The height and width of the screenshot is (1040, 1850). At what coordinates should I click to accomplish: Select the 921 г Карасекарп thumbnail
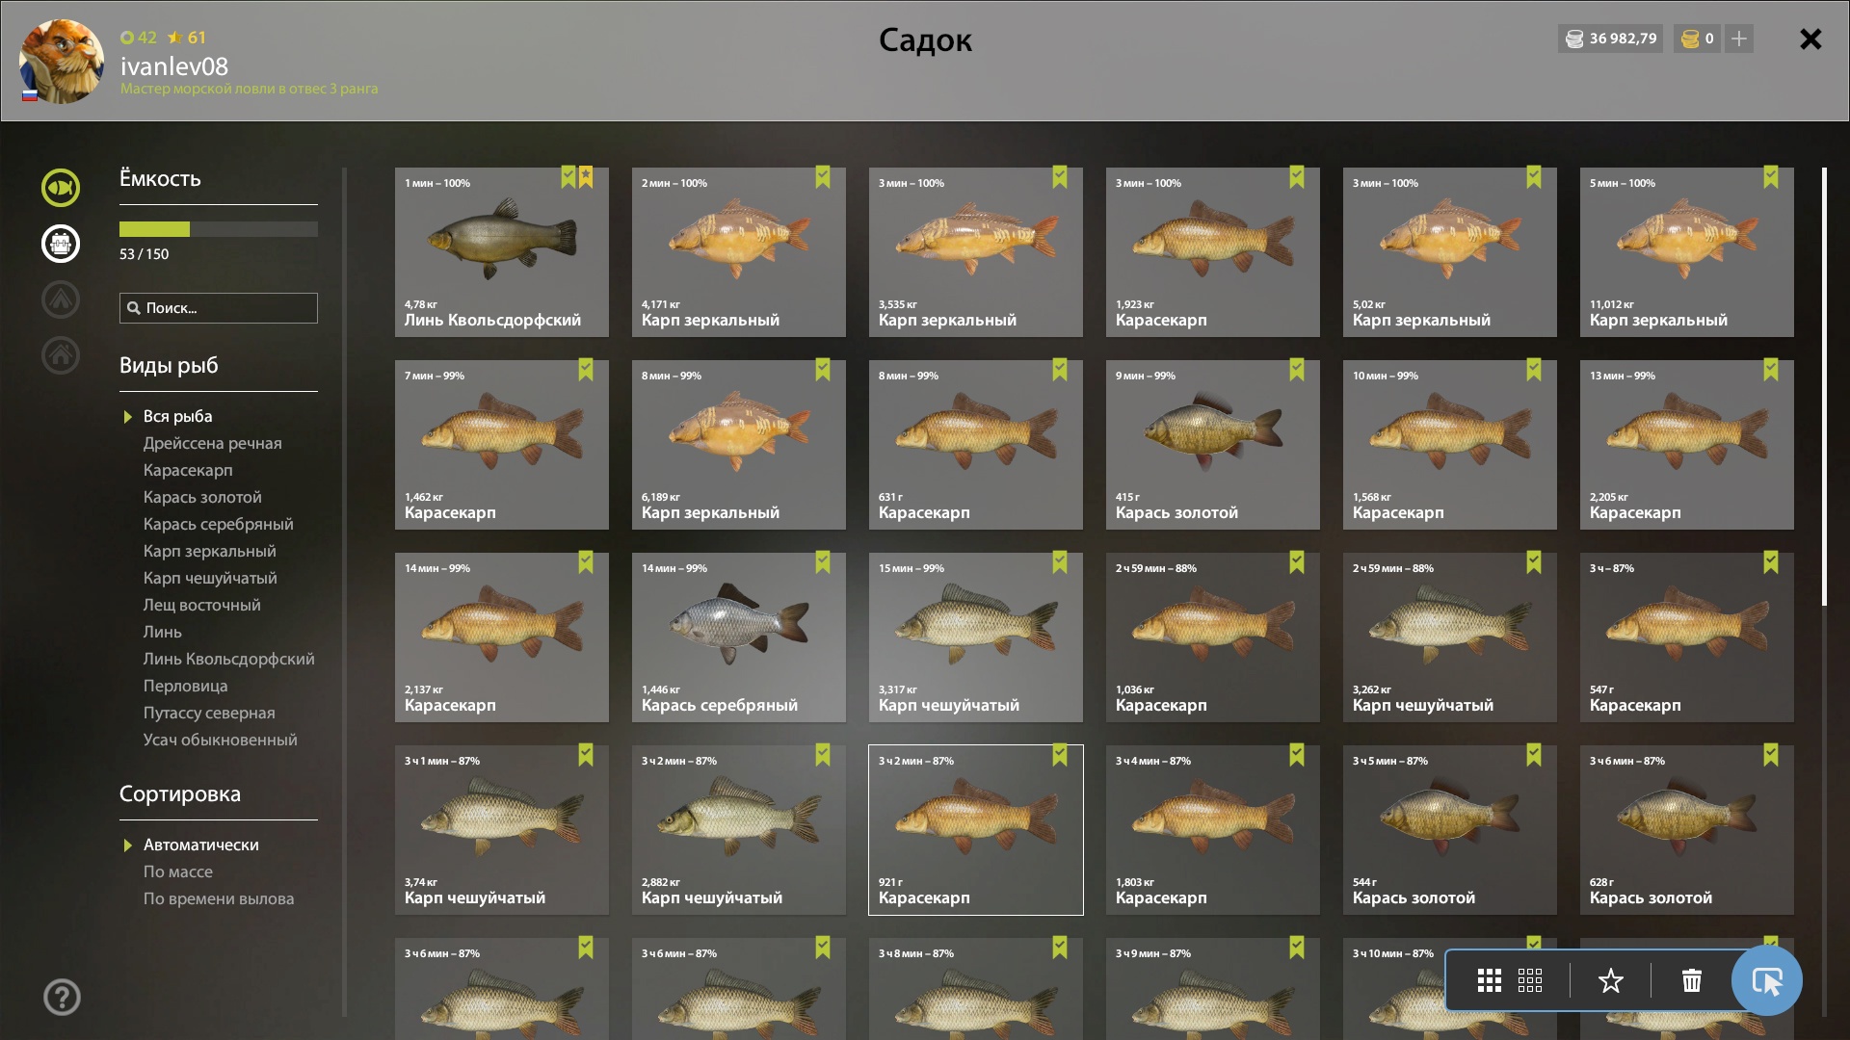pos(975,829)
